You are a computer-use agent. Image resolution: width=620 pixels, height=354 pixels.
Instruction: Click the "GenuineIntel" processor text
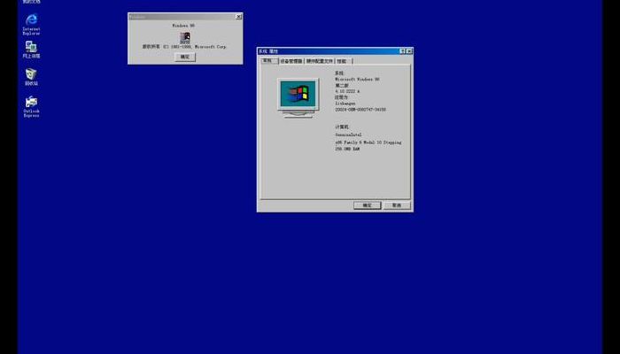pos(348,135)
